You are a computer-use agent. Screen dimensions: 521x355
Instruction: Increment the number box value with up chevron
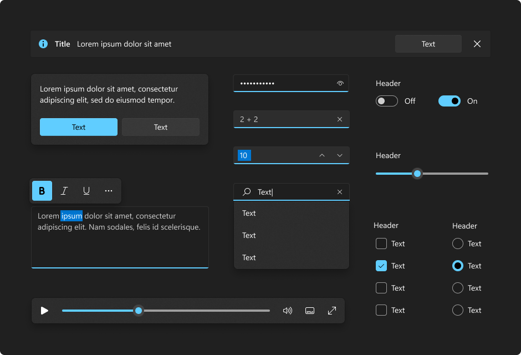click(x=322, y=155)
